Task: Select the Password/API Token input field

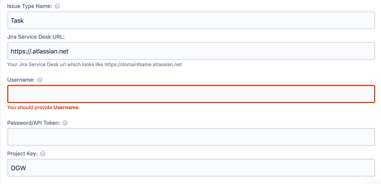Action: (x=191, y=137)
